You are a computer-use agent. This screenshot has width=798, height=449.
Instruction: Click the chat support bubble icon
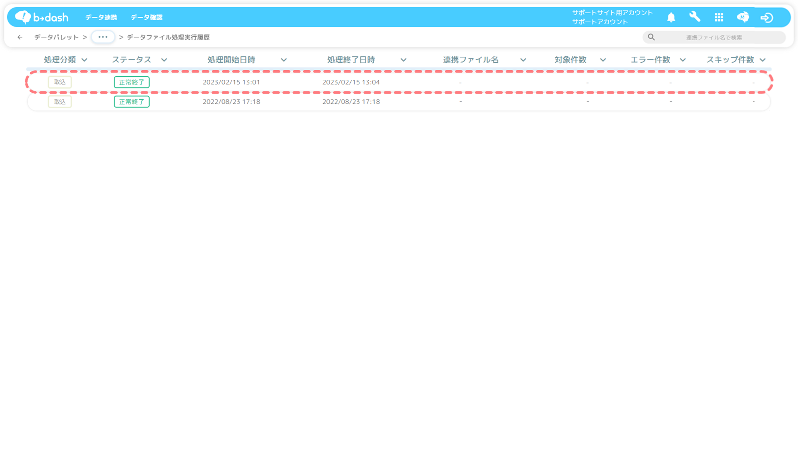(743, 17)
